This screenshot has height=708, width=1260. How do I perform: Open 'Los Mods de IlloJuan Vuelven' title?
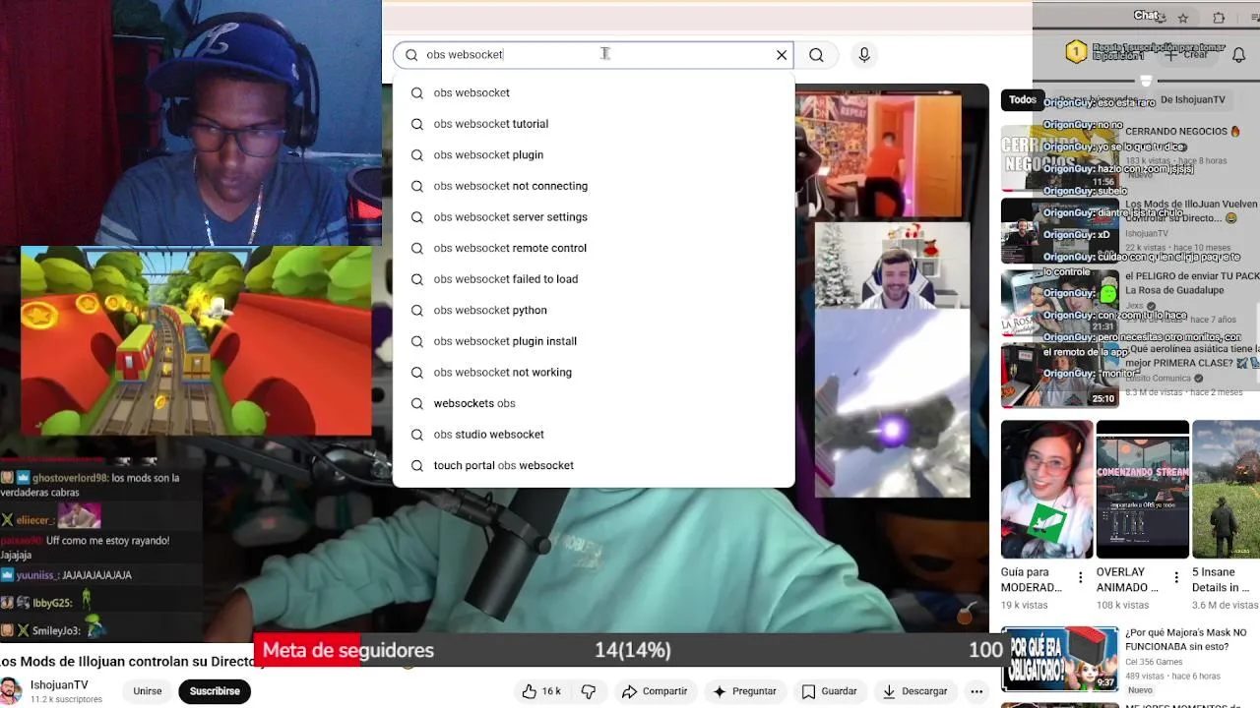point(1191,210)
